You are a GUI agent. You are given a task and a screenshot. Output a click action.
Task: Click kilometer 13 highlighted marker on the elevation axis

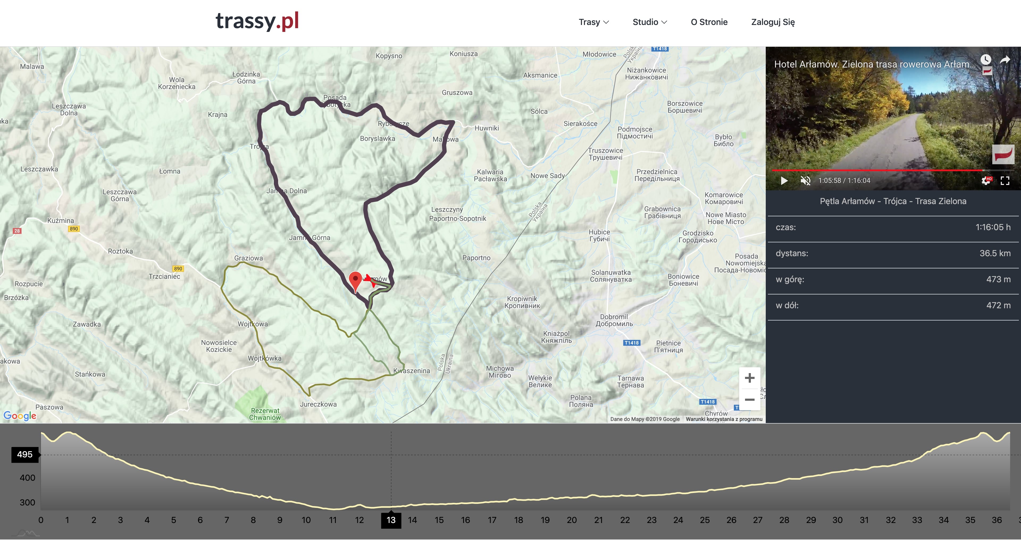pyautogui.click(x=391, y=520)
